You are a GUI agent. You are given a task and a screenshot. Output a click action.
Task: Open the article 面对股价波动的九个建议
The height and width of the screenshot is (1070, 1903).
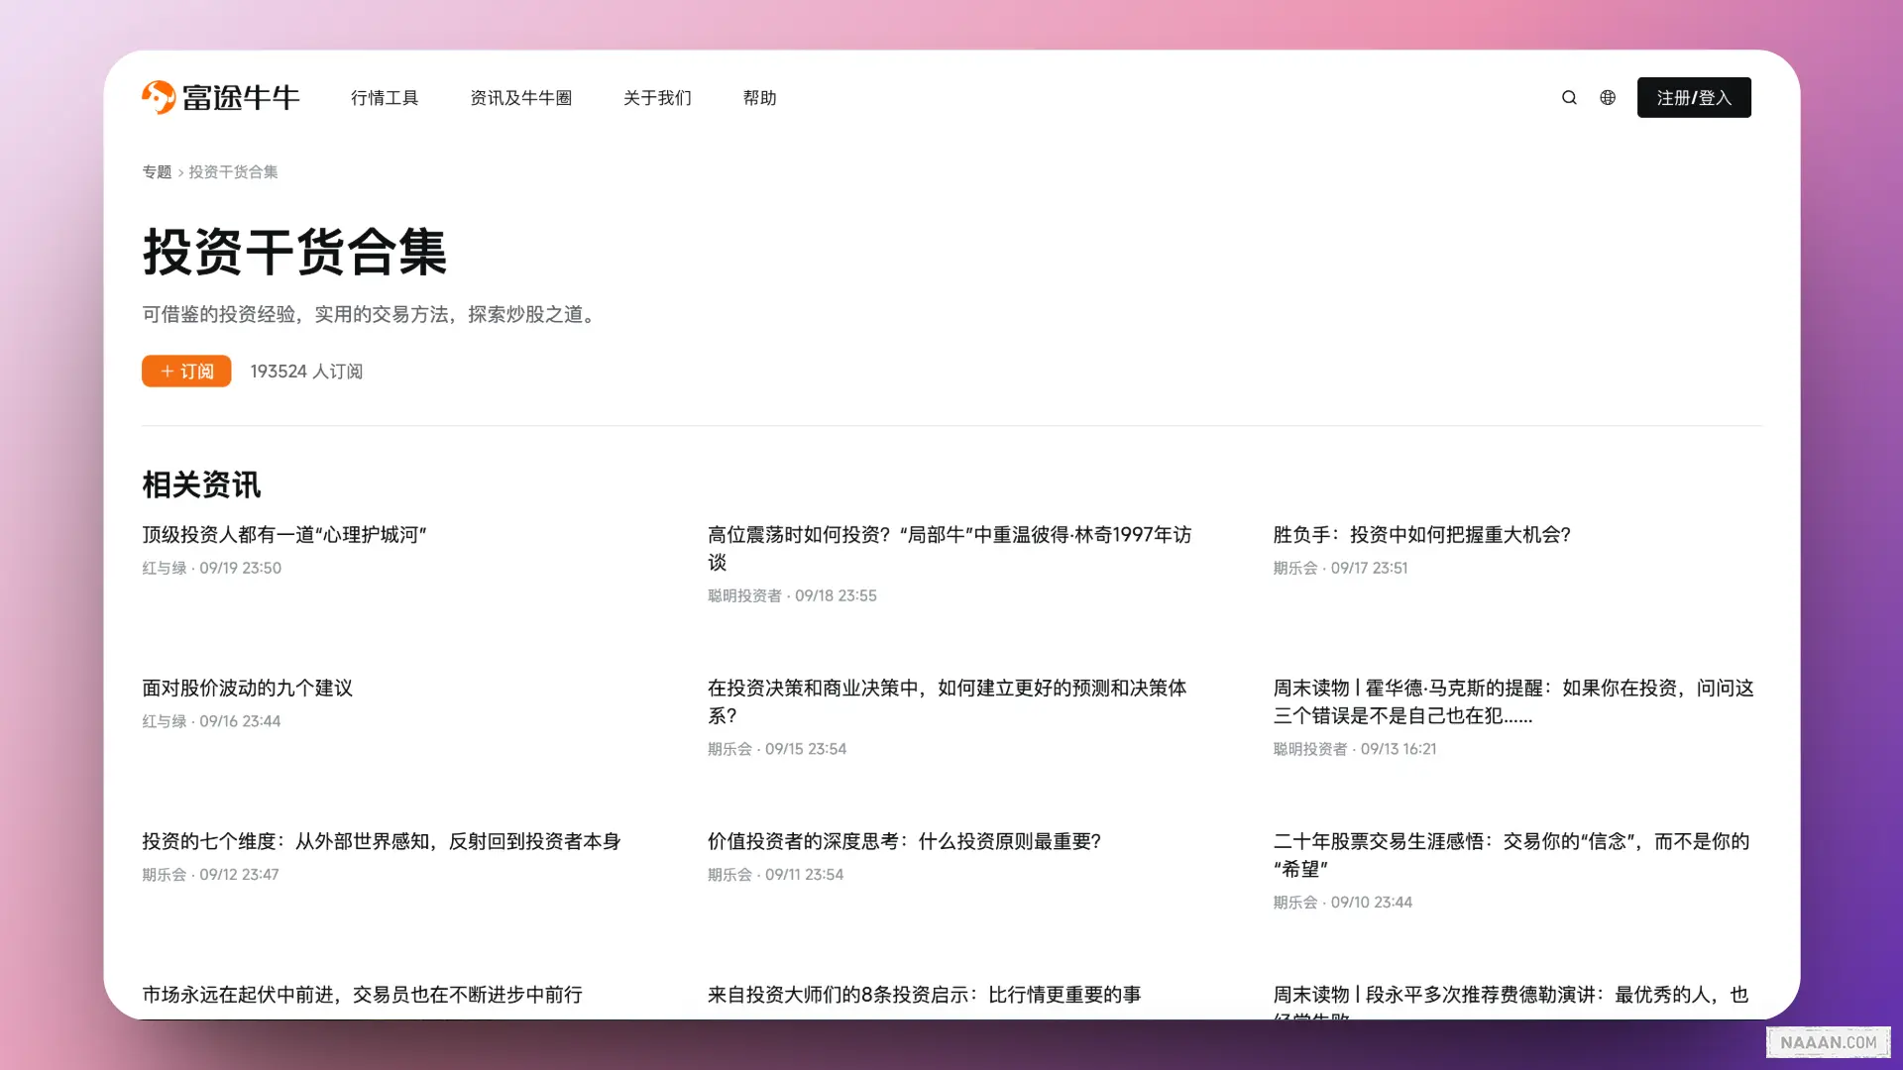(247, 688)
